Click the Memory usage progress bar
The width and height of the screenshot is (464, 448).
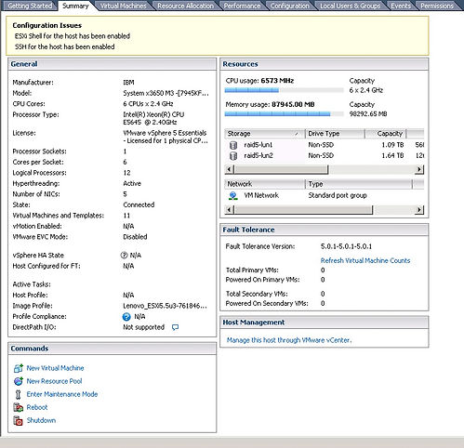[285, 114]
